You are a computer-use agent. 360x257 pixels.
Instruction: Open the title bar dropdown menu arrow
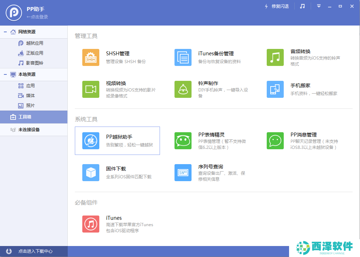pos(319,6)
